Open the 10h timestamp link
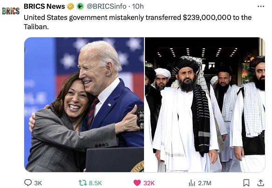Screen dimensions: 272x188 coord(138,6)
